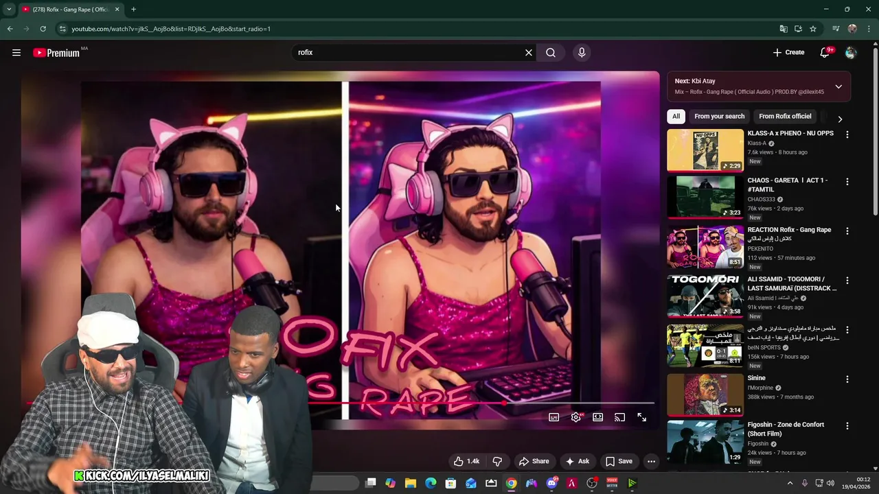879x494 pixels.
Task: Show hidden system tray icons
Action: click(790, 483)
